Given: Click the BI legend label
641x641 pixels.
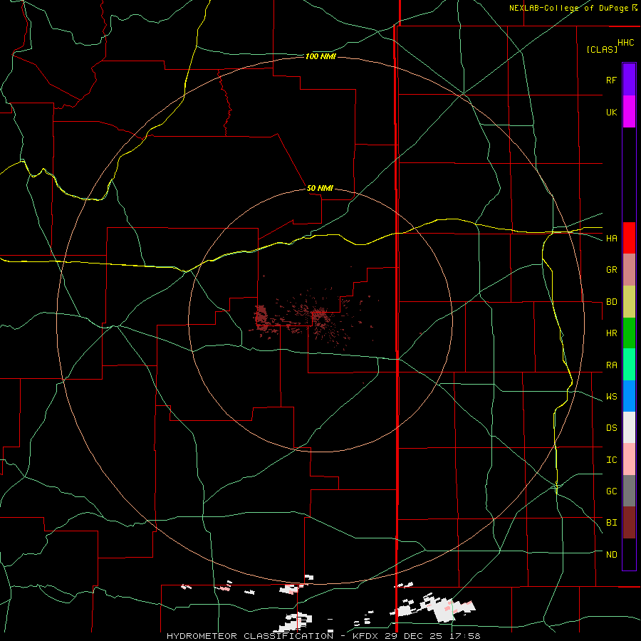Looking at the screenshot, I should pos(612,523).
